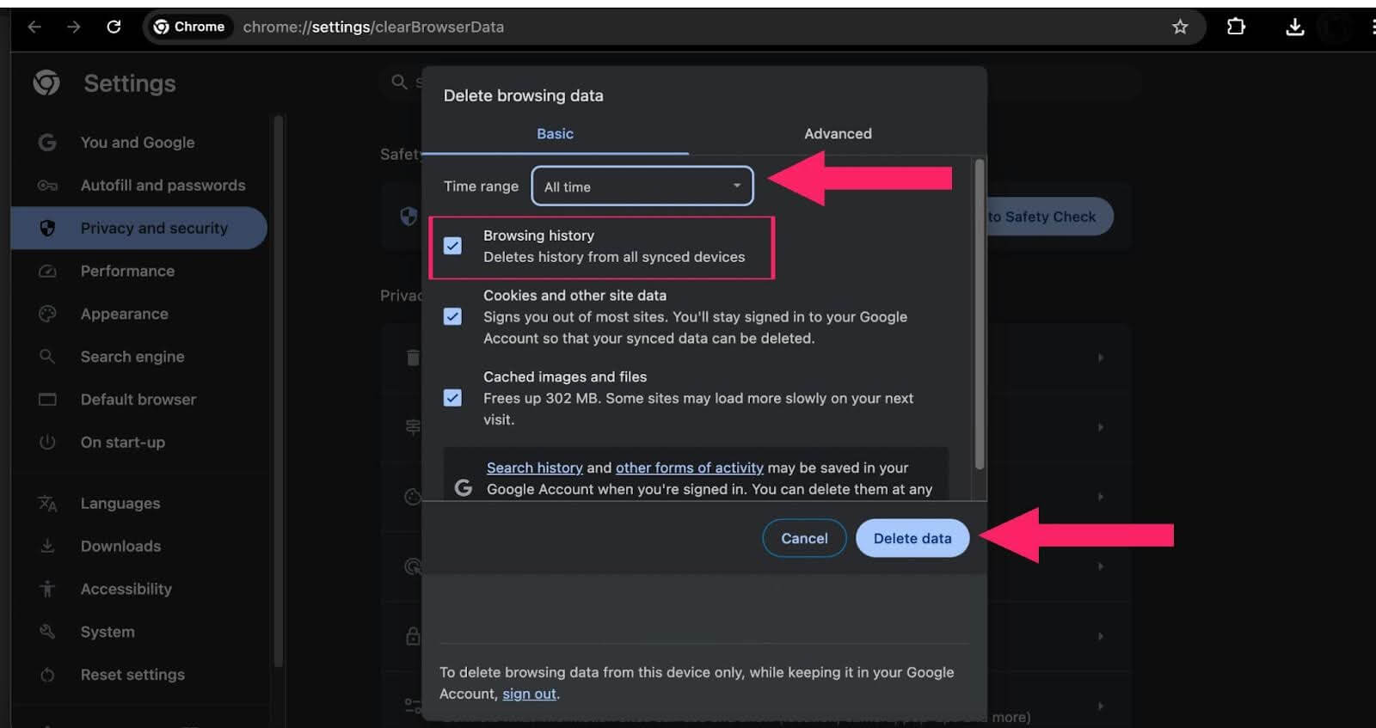Image resolution: width=1376 pixels, height=728 pixels.
Task: Open Default browser settings
Action: coord(138,399)
